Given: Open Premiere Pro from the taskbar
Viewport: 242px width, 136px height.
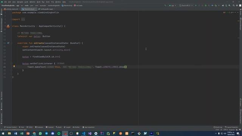Looking at the screenshot, I should point(151,133).
